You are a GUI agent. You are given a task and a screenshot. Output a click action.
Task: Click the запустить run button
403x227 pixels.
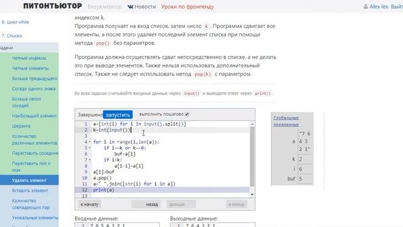(118, 115)
